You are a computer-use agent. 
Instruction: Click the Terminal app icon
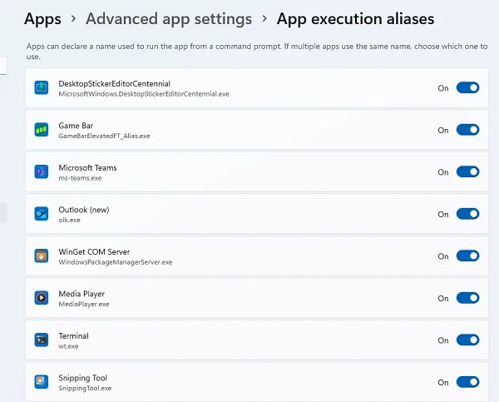(x=42, y=340)
